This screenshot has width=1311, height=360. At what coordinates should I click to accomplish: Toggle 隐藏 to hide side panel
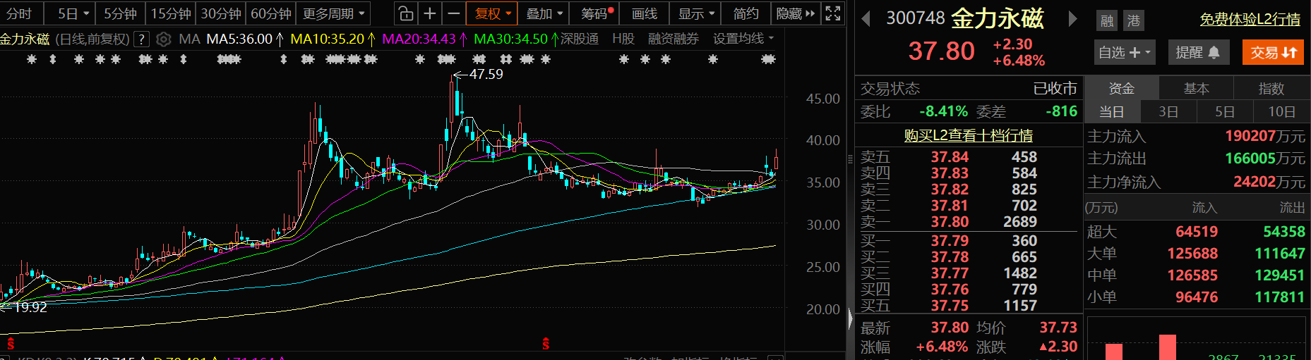(795, 13)
